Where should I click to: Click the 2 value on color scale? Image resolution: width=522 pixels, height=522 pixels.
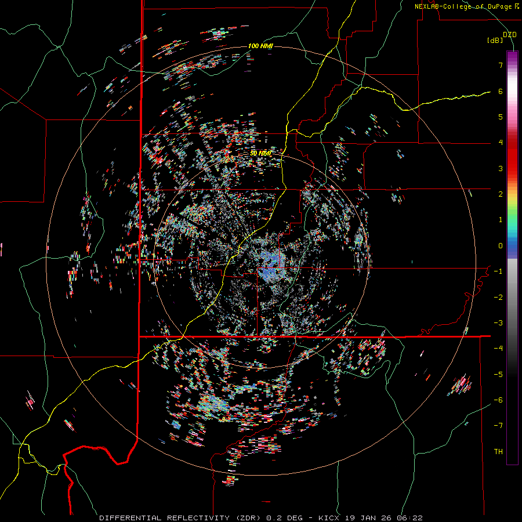[501, 194]
